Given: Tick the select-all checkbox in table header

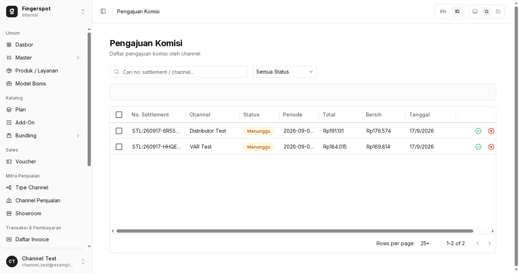Looking at the screenshot, I should click(x=119, y=115).
